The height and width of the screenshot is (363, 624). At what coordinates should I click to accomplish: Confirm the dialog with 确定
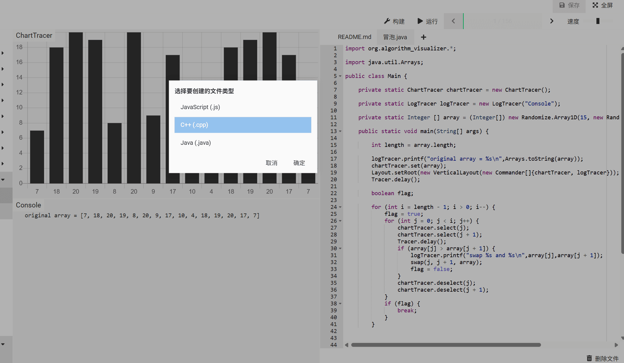[299, 163]
